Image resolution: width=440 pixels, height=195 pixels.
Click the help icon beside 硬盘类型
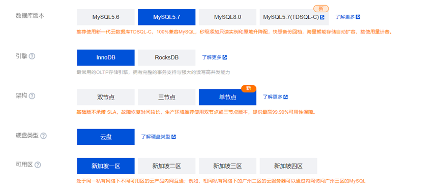pyautogui.click(x=43, y=136)
